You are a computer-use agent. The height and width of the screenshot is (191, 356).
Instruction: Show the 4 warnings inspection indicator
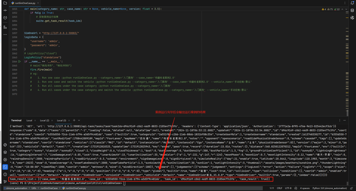[x=324, y=9]
